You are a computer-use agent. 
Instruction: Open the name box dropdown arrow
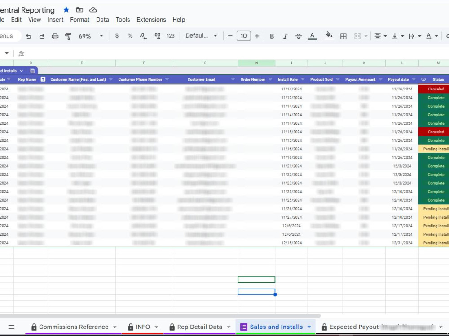point(7,53)
